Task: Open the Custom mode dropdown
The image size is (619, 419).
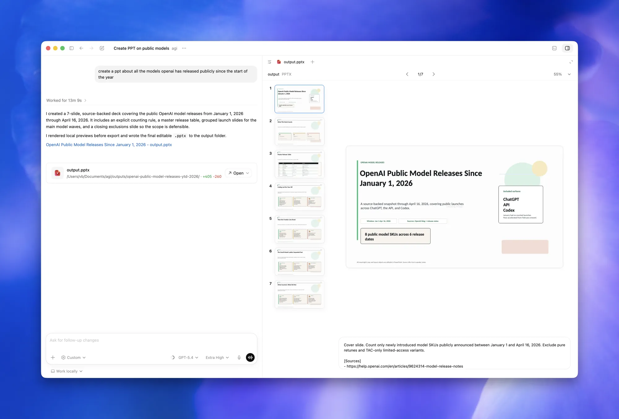Action: [74, 357]
